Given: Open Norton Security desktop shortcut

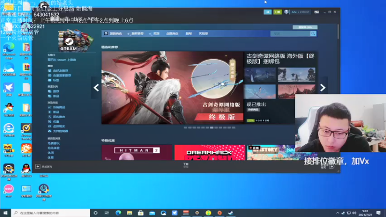Looking at the screenshot, I should pyautogui.click(x=26, y=132).
